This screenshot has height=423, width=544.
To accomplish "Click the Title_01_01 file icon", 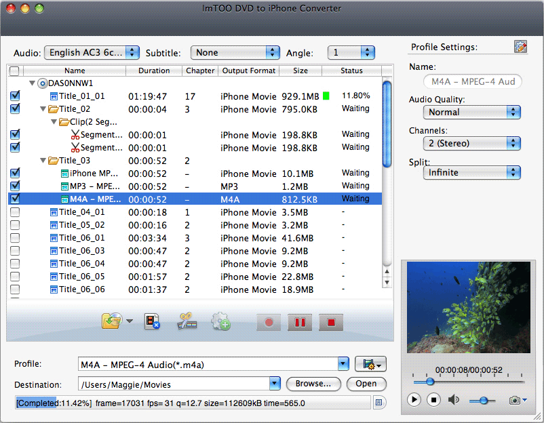I will click(54, 96).
